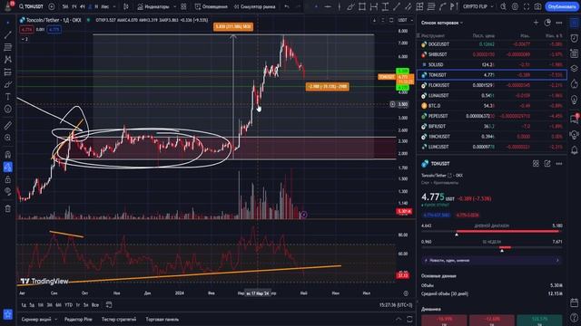Open the TONUSDT symbol search
The image size is (581, 326).
tap(31, 6)
